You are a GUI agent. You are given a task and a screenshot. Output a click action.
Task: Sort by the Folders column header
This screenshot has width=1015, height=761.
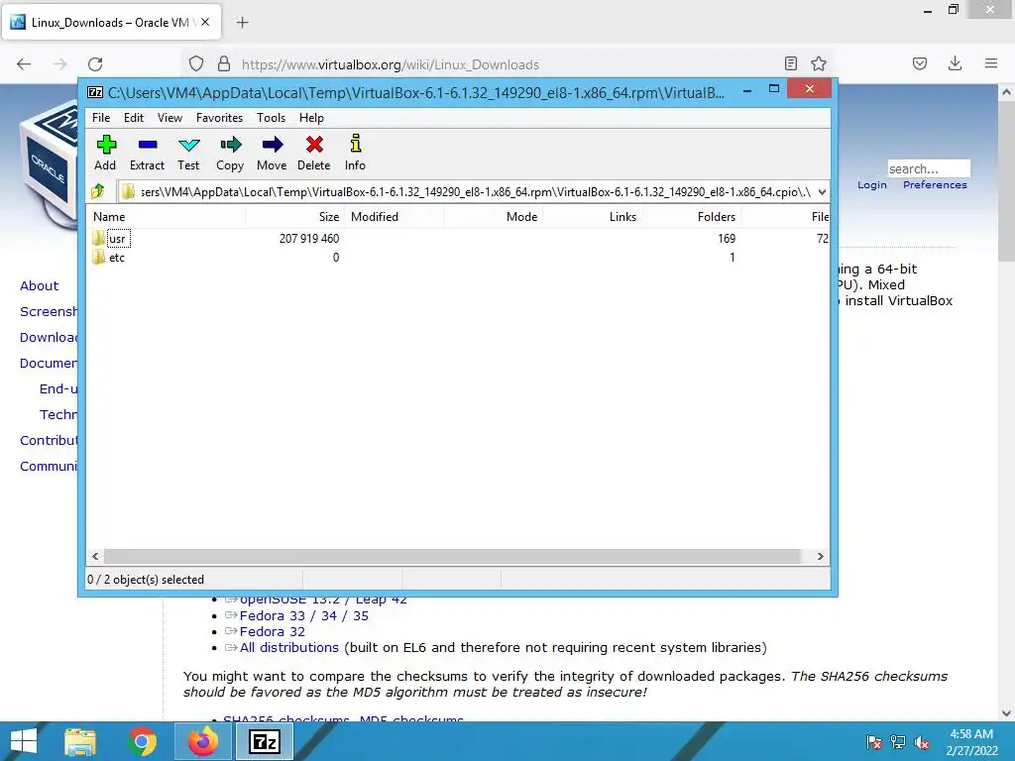coord(691,217)
